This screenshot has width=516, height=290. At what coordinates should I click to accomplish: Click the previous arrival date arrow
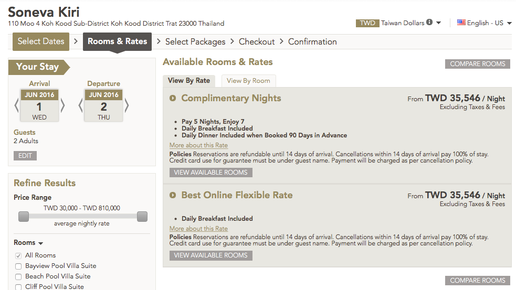coord(16,106)
